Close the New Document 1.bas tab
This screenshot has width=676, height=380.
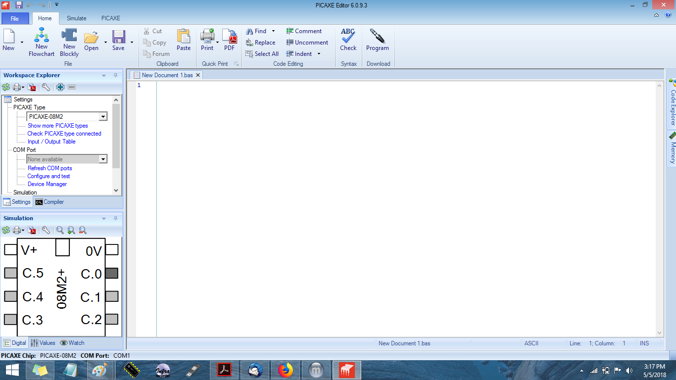(x=198, y=75)
